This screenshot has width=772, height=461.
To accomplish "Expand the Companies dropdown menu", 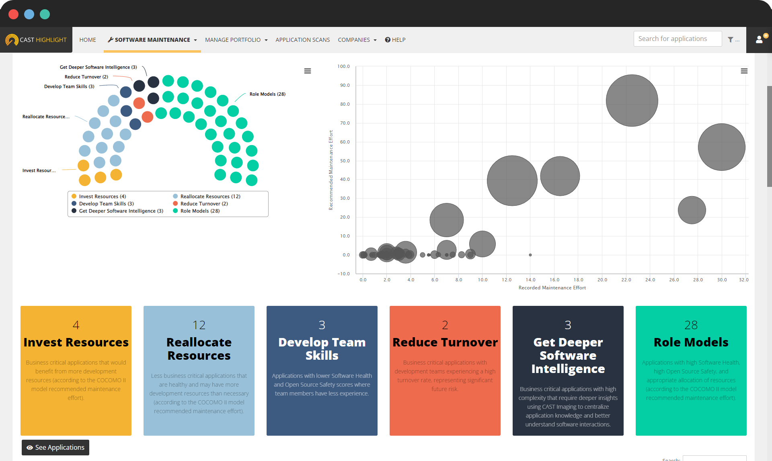I will 357,40.
